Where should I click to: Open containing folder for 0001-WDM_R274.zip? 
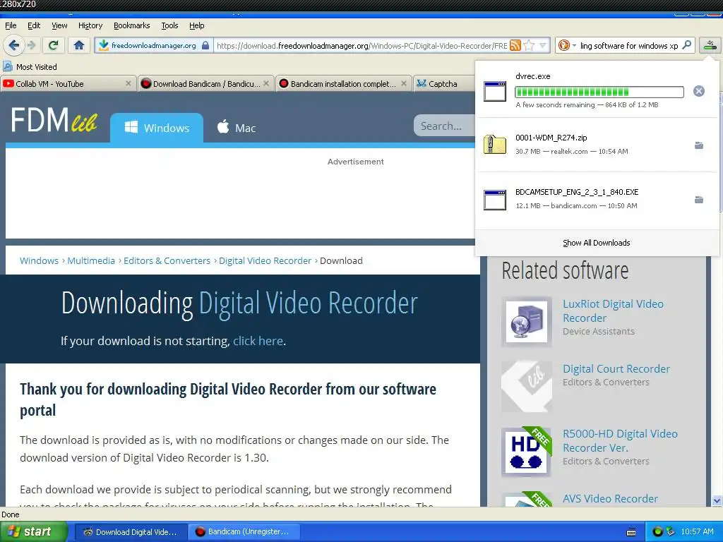coord(699,145)
